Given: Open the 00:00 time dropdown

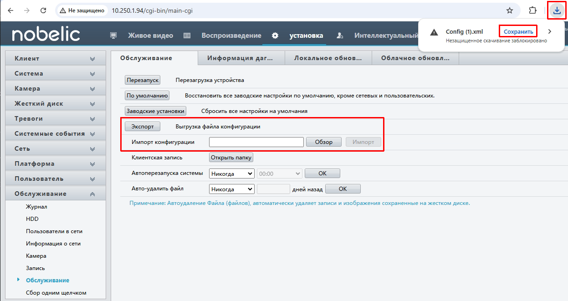Looking at the screenshot, I should tap(280, 173).
